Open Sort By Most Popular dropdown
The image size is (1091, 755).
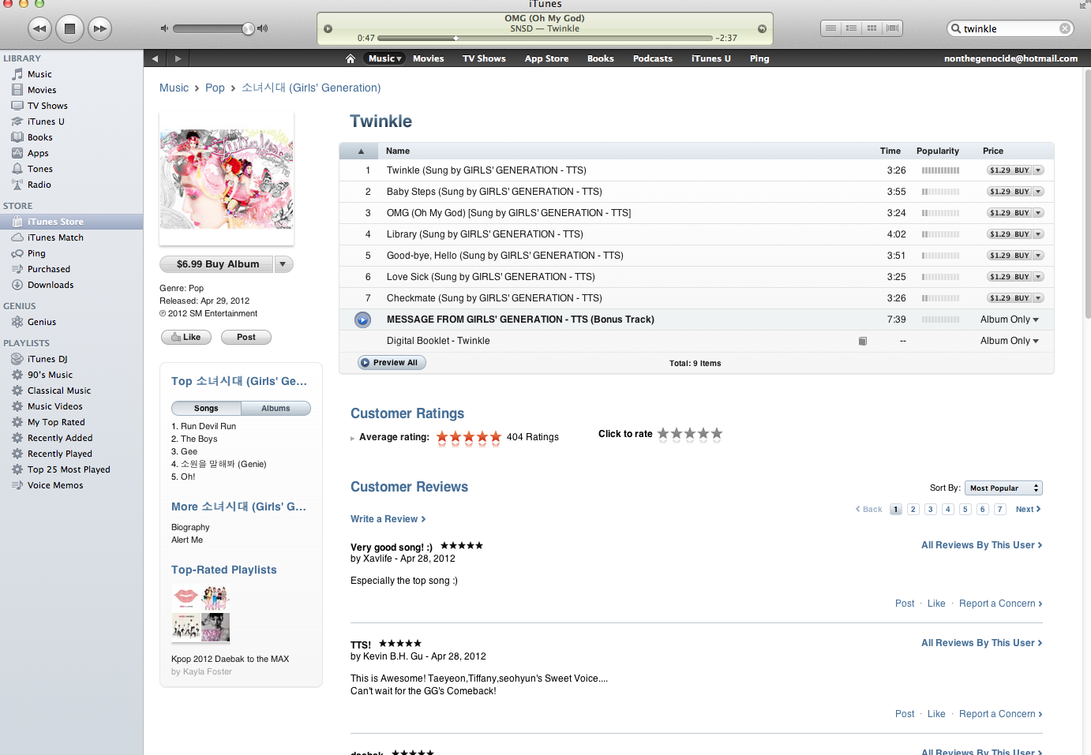(x=1003, y=488)
